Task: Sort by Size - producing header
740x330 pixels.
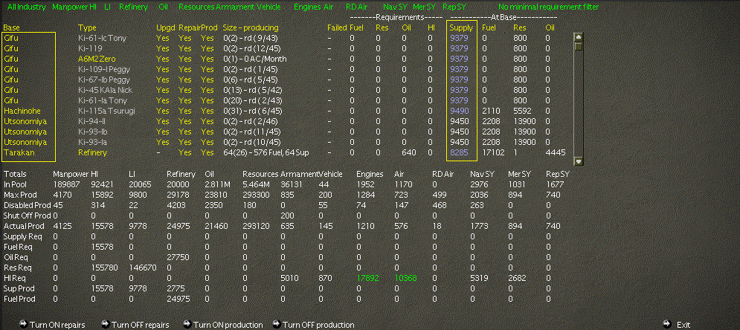Action: pos(251,27)
